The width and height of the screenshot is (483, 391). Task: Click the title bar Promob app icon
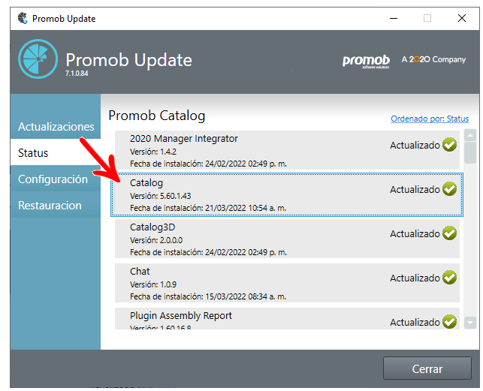click(23, 18)
